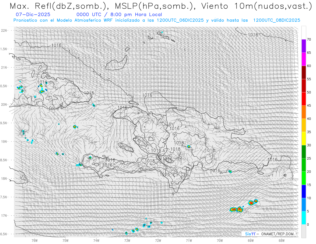Click the orange 40-45 dBZ legend band
The width and height of the screenshot is (316, 244).
[304, 112]
